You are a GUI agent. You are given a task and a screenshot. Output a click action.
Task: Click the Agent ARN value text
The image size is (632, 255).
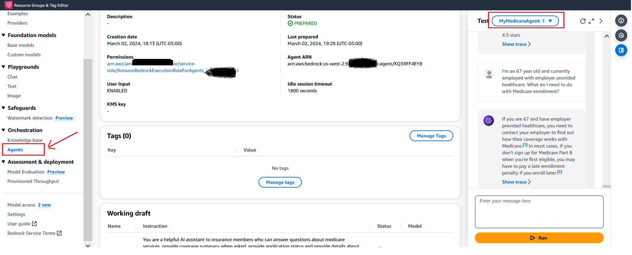coord(355,64)
